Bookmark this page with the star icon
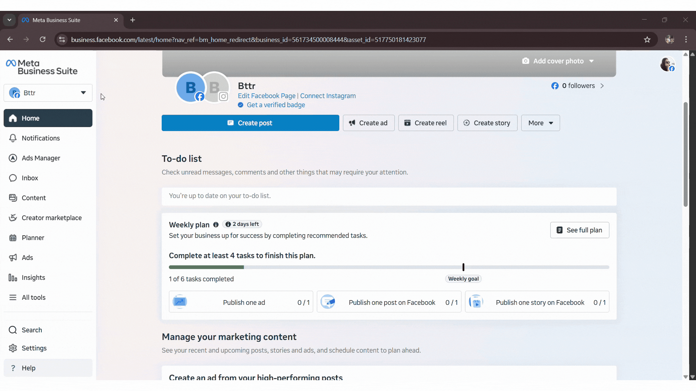The width and height of the screenshot is (696, 391). [x=647, y=40]
